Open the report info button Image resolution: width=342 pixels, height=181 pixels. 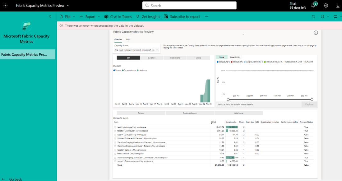[316, 33]
